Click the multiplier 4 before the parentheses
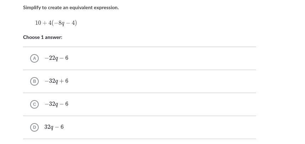The width and height of the screenshot is (305, 144). (x=50, y=23)
